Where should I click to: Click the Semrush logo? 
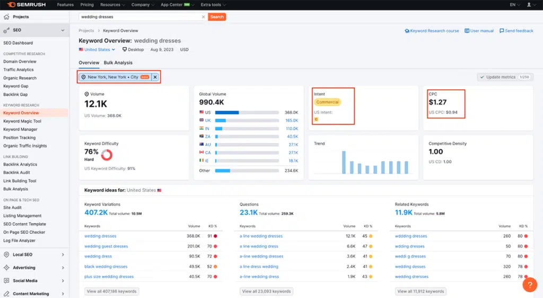(27, 4)
